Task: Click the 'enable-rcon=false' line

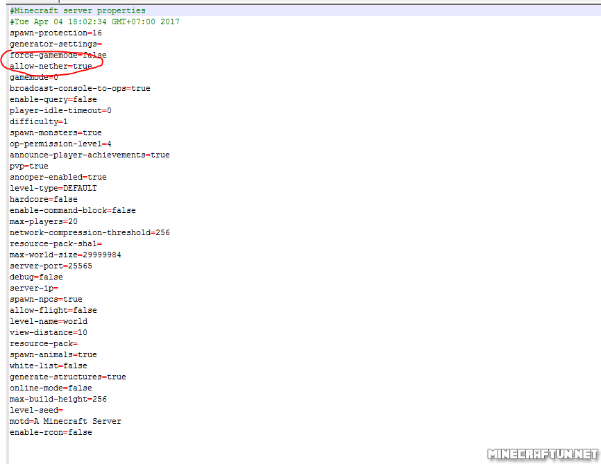Action: (51, 433)
